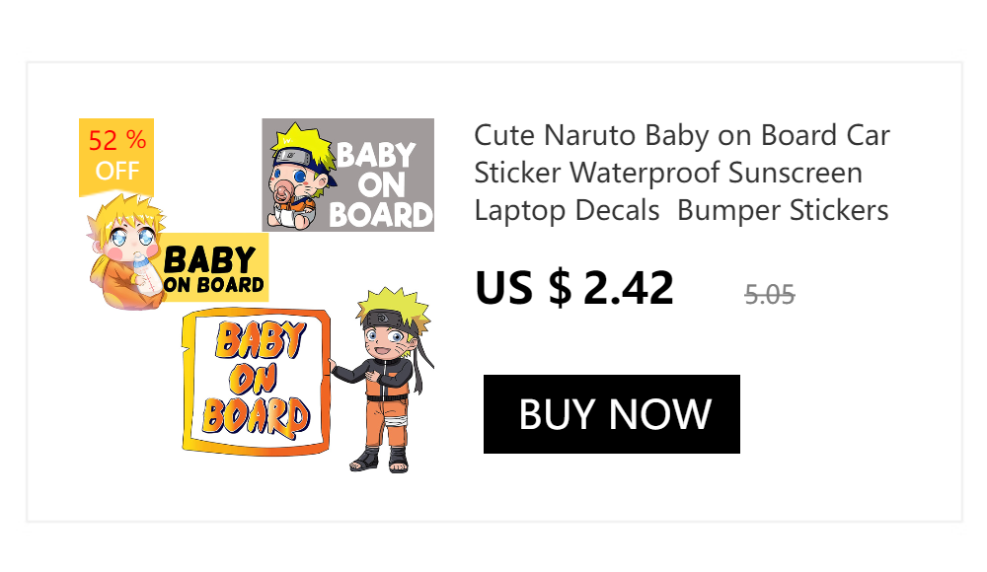
Task: Click the black ON BOARD text on yellow label
Action: 213,285
